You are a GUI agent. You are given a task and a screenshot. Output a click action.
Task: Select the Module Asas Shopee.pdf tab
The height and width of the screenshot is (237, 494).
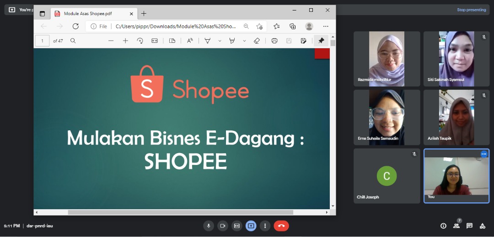point(94,14)
